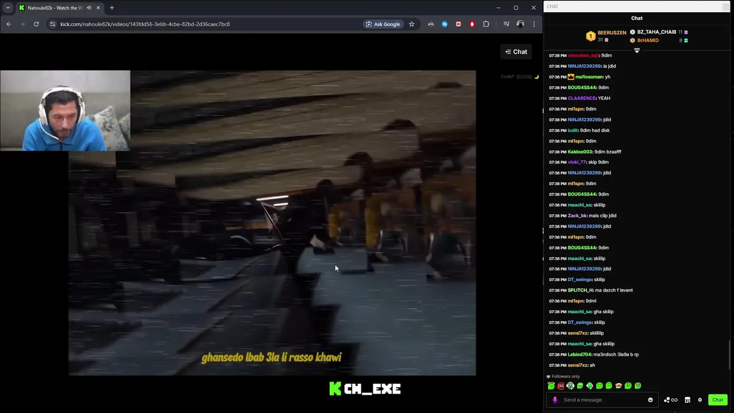This screenshot has height=413, width=734.
Task: Insert the halo green emote
Action: (x=551, y=385)
